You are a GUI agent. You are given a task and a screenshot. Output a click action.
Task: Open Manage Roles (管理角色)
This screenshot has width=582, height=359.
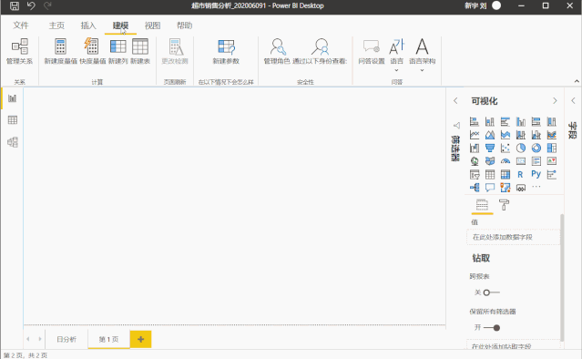[x=277, y=51]
